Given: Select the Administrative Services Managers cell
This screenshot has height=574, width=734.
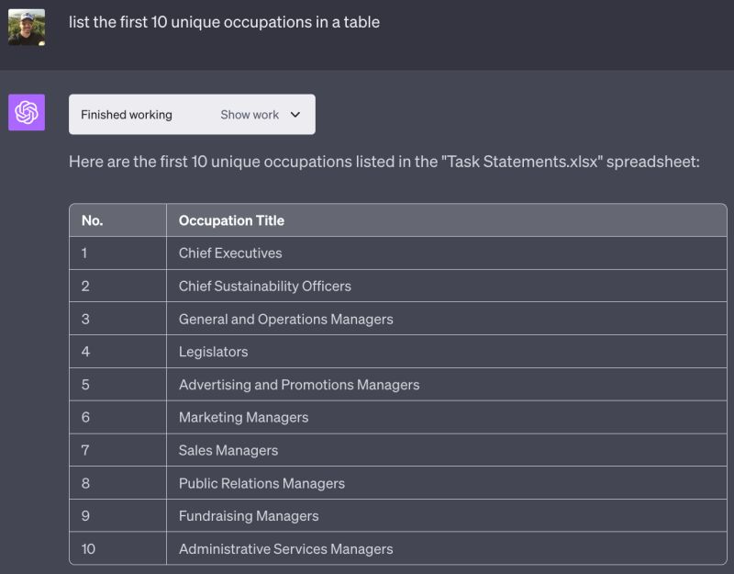Looking at the screenshot, I should click(285, 549).
